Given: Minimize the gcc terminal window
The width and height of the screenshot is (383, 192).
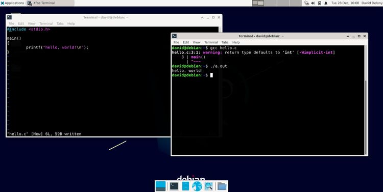Looking at the screenshot, I should (x=353, y=36).
